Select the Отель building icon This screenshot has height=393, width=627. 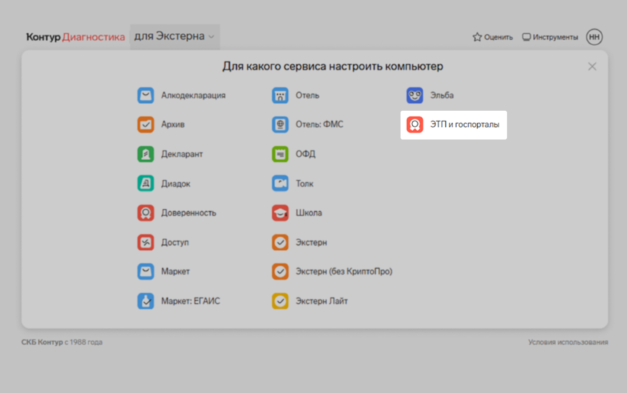(x=280, y=95)
